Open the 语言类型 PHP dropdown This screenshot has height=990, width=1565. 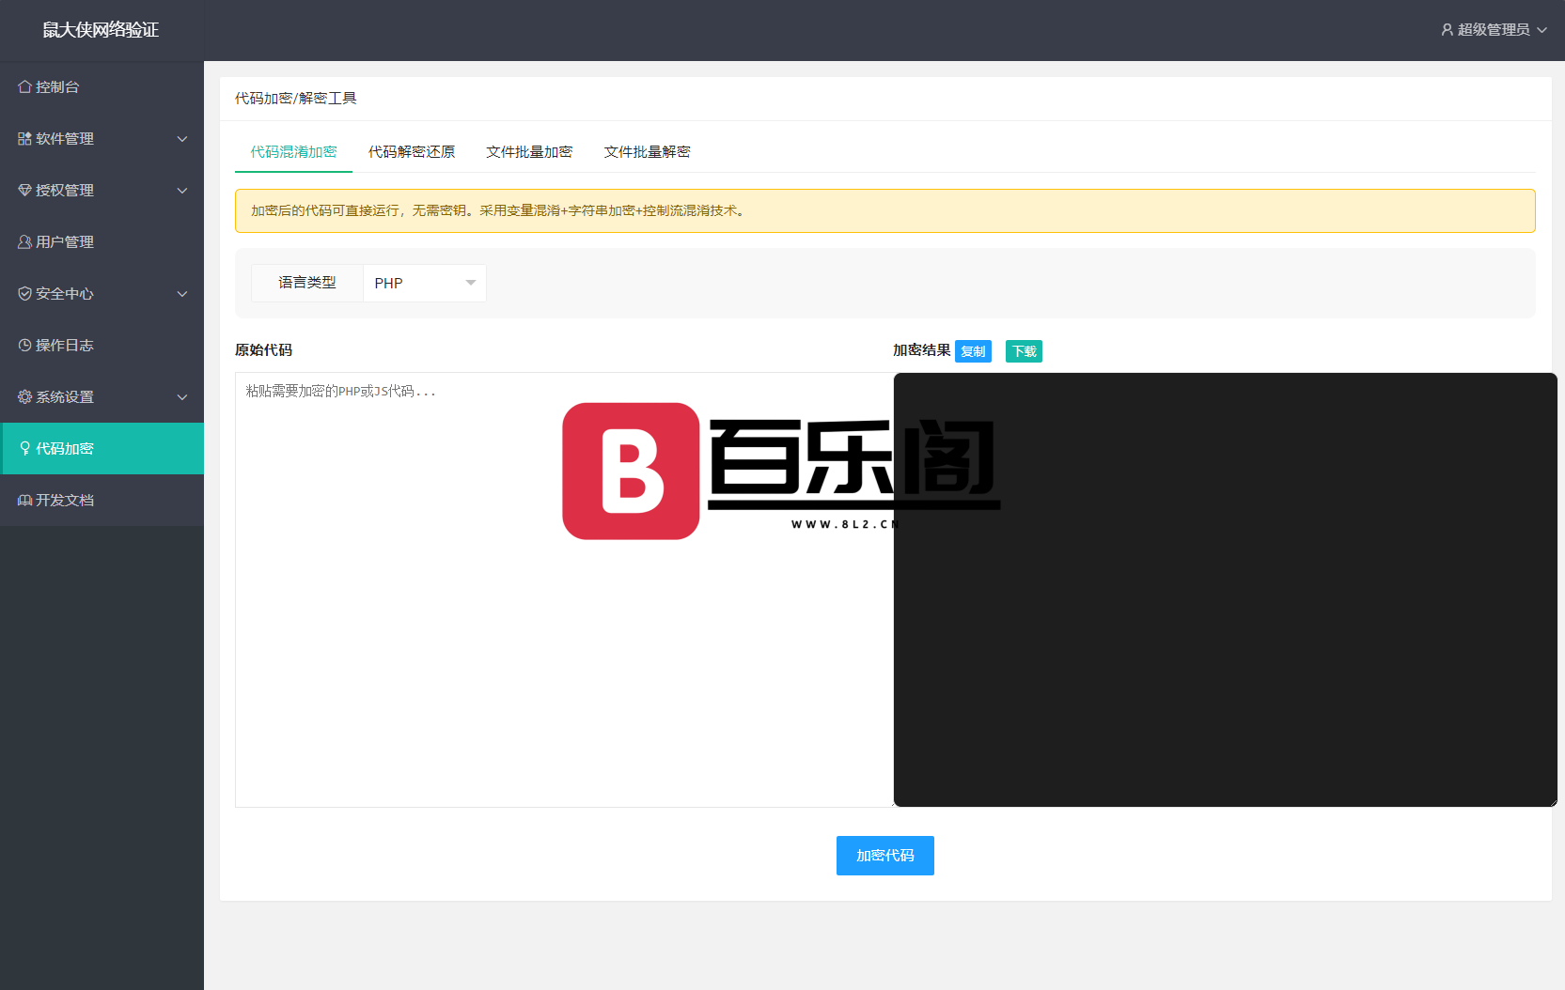tap(424, 284)
